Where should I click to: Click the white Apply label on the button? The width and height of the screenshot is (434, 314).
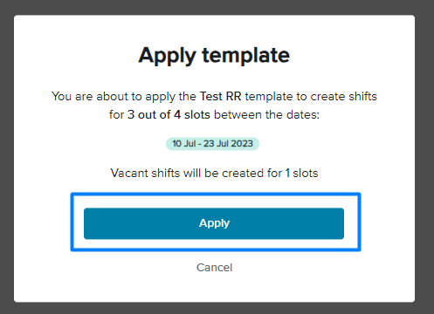tap(215, 223)
